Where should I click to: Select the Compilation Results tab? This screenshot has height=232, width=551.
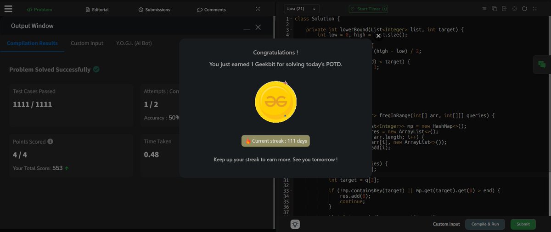[x=32, y=43]
